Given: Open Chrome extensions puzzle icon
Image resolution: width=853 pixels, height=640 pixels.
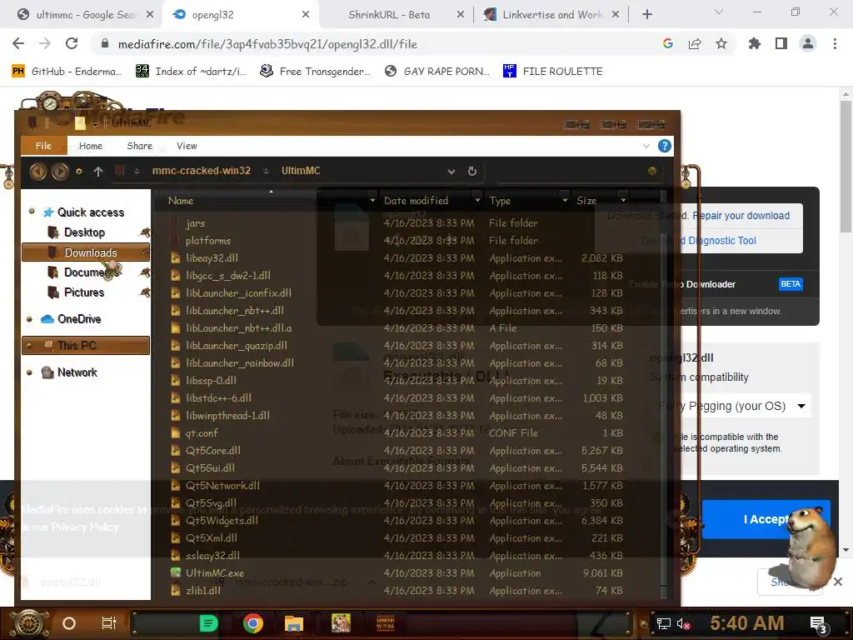Looking at the screenshot, I should click(755, 43).
